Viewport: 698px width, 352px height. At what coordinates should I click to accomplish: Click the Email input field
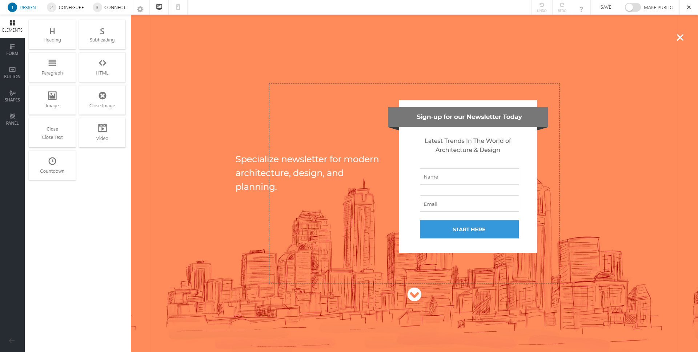pos(469,204)
